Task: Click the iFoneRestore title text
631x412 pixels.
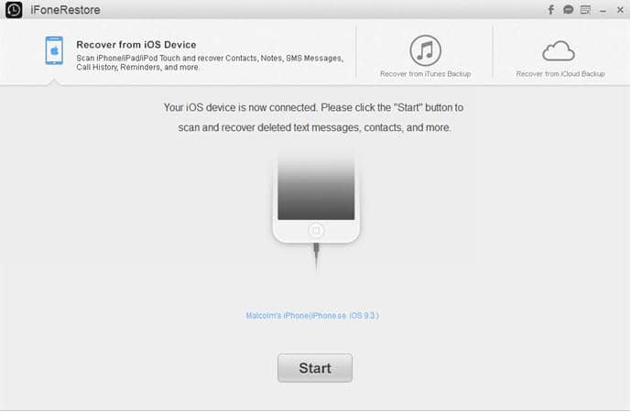Action: tap(66, 10)
